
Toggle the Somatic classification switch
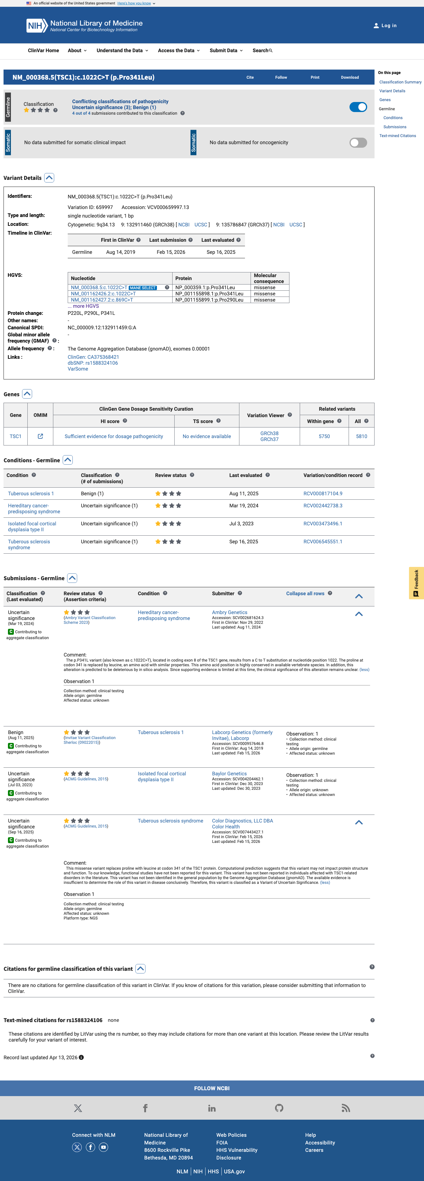pyautogui.click(x=358, y=143)
